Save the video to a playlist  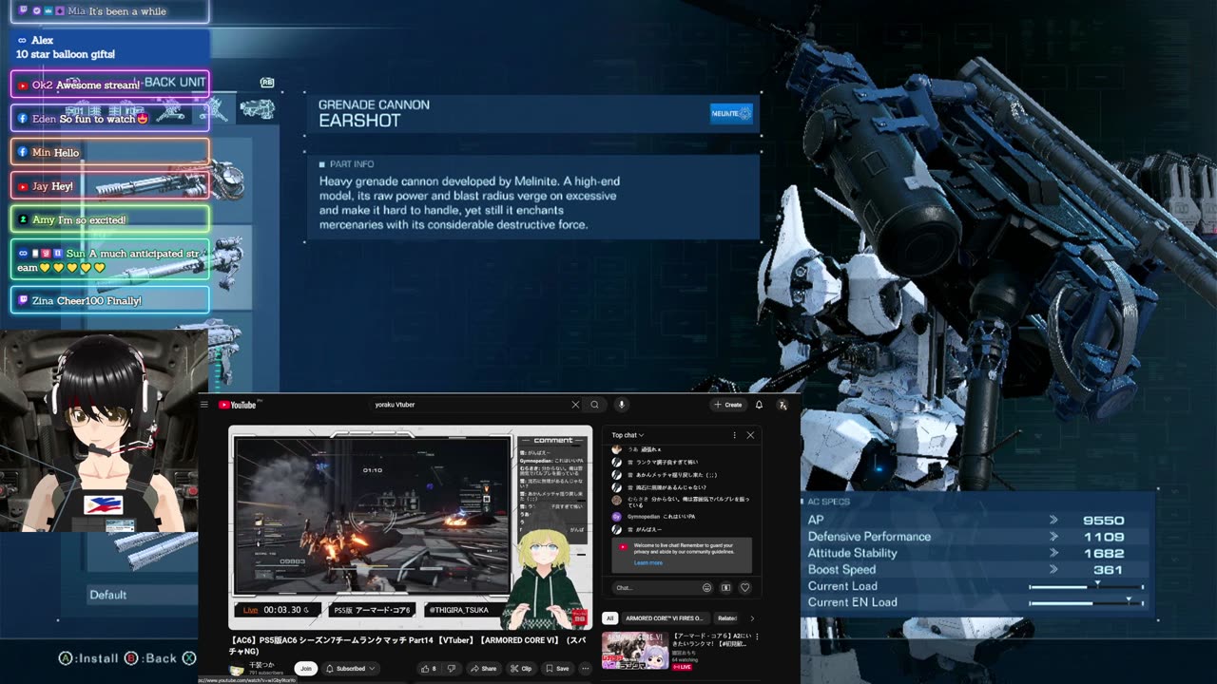[557, 669]
